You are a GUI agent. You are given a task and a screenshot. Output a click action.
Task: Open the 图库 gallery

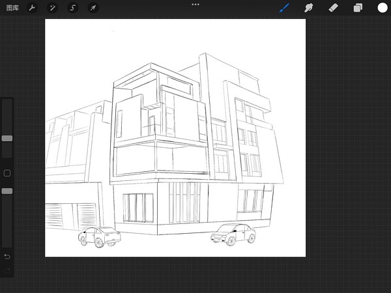(12, 8)
